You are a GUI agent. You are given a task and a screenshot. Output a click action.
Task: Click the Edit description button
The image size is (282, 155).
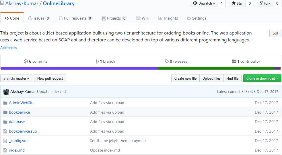point(275,33)
